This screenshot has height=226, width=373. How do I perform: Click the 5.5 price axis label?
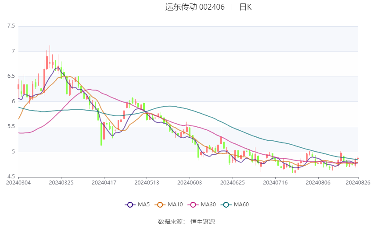[11, 126]
